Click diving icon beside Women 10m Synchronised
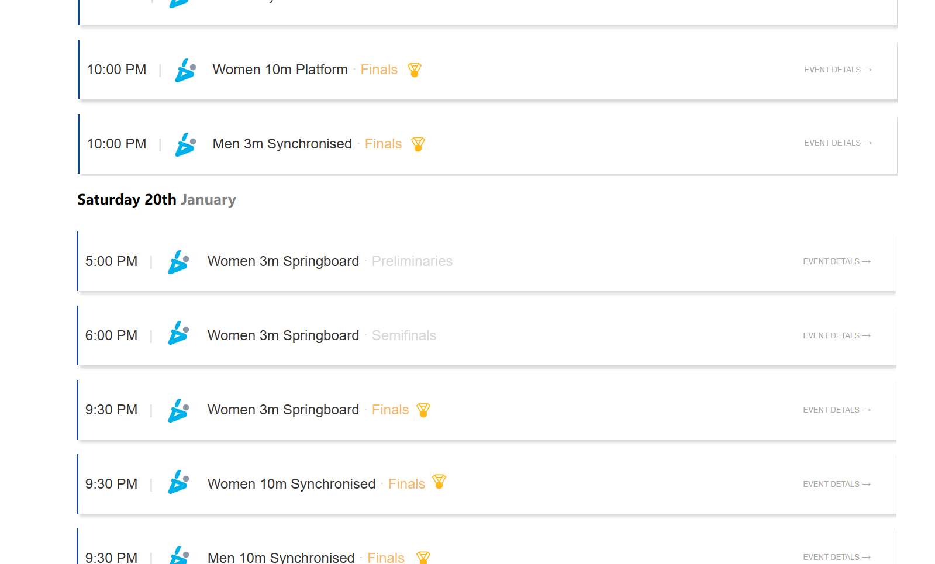The width and height of the screenshot is (935, 564). tap(178, 482)
